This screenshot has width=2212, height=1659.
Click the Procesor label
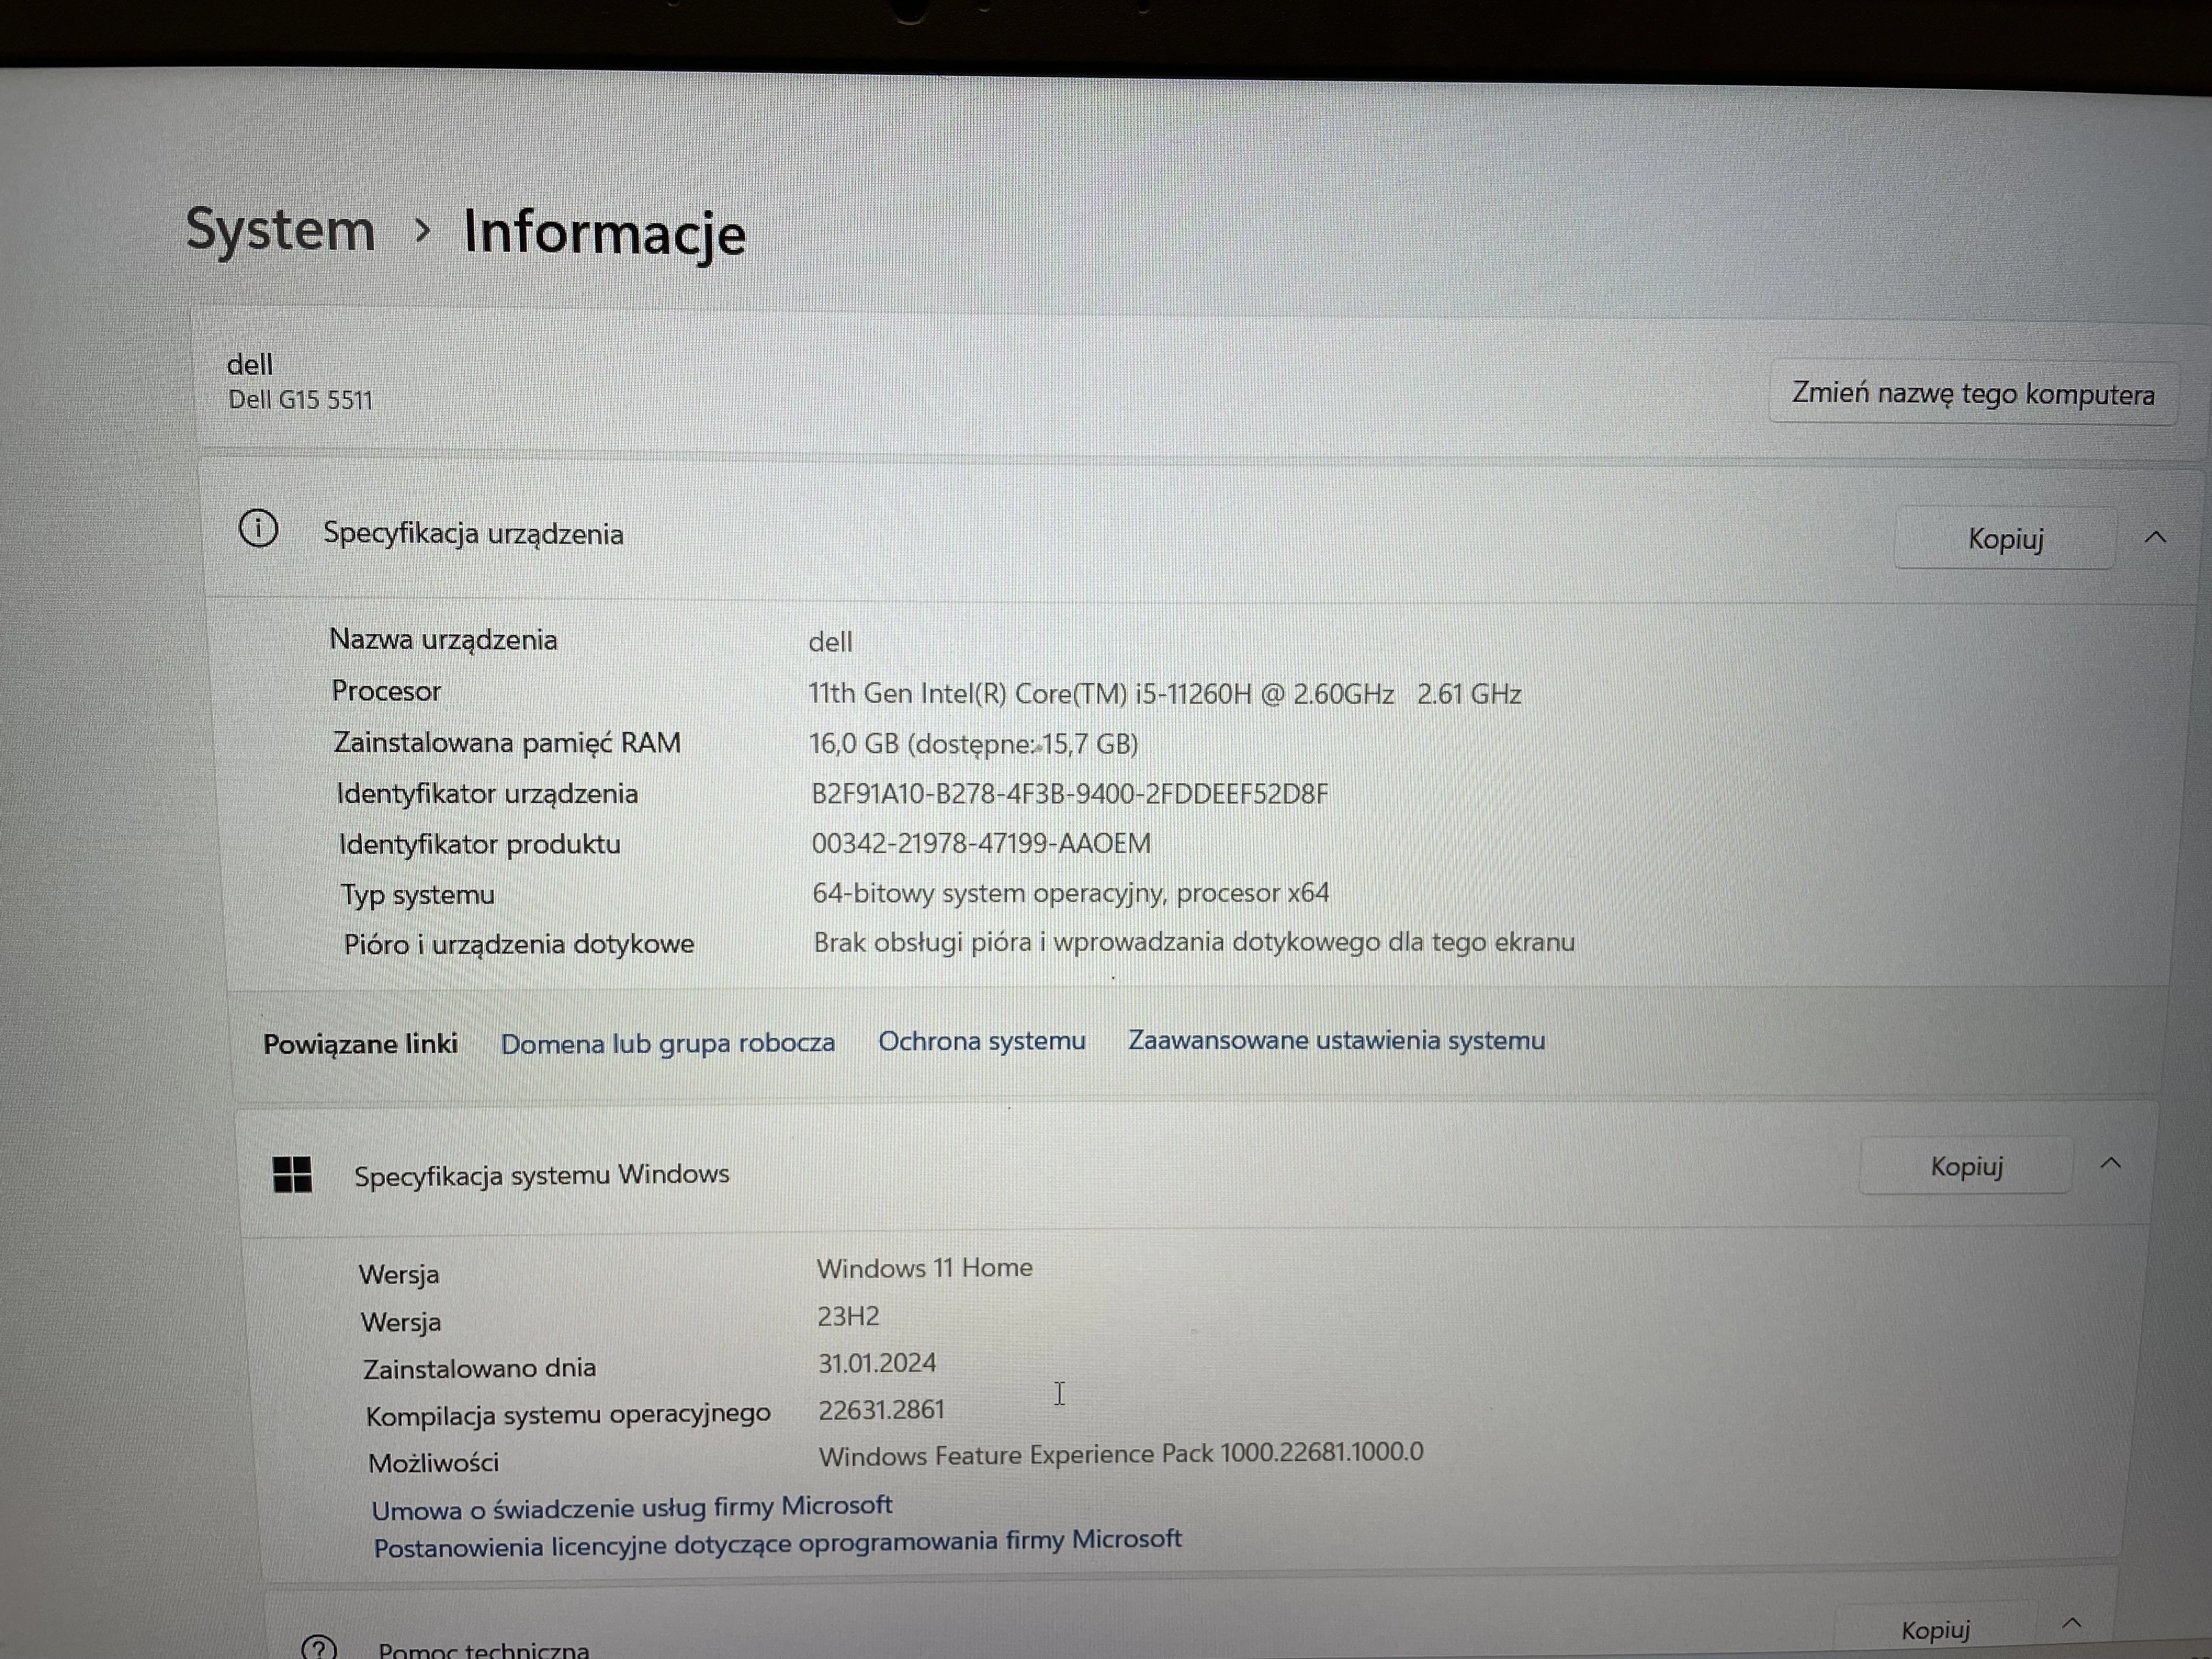pos(386,691)
